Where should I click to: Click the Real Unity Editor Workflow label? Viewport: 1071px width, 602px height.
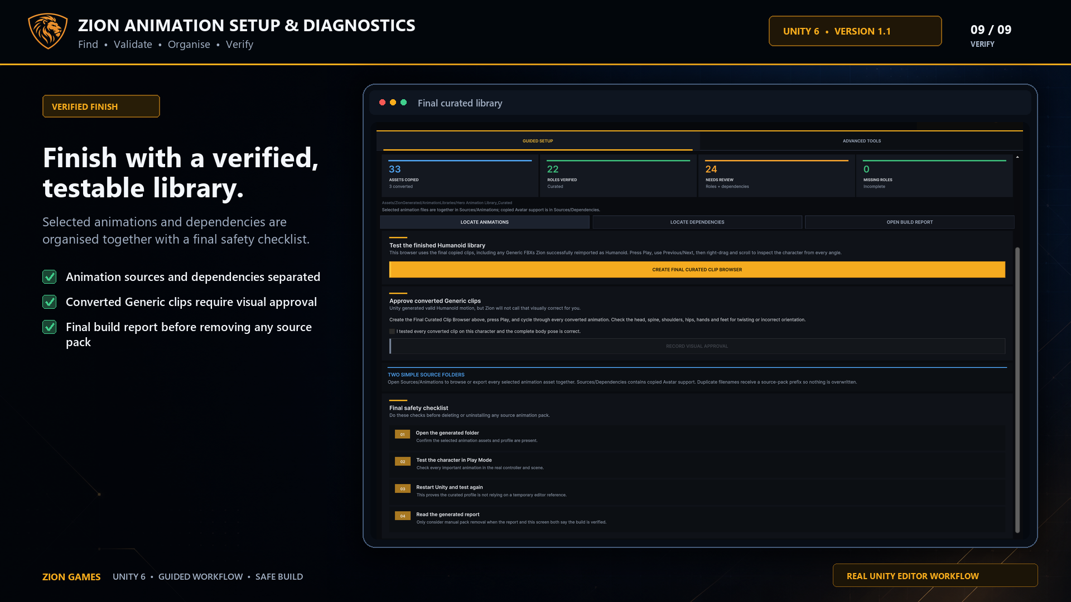click(x=935, y=576)
